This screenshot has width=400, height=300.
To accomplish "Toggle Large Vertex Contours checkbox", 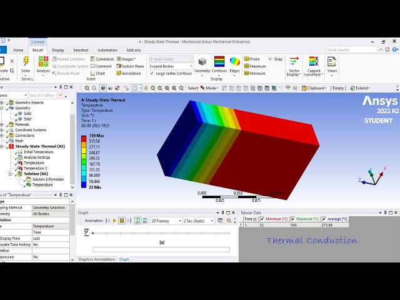I will tap(152, 73).
